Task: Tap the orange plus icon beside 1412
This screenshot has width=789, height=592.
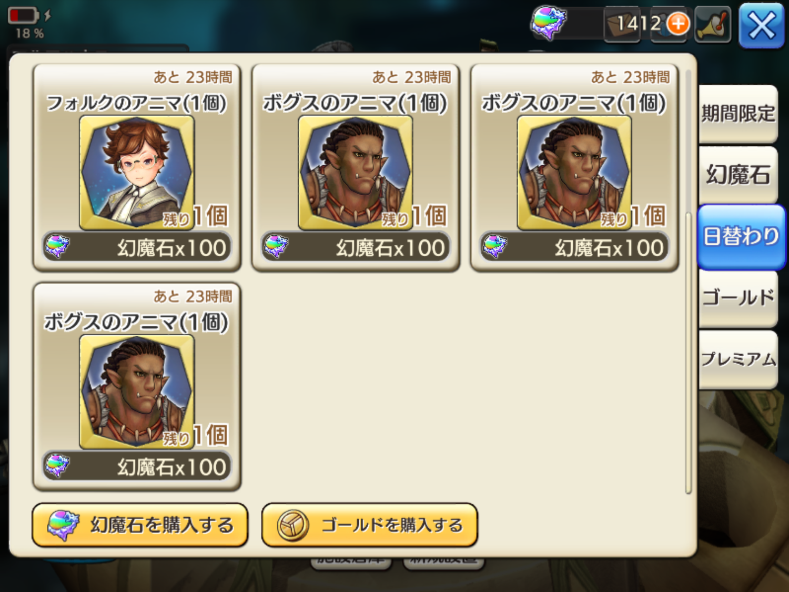Action: coord(678,24)
